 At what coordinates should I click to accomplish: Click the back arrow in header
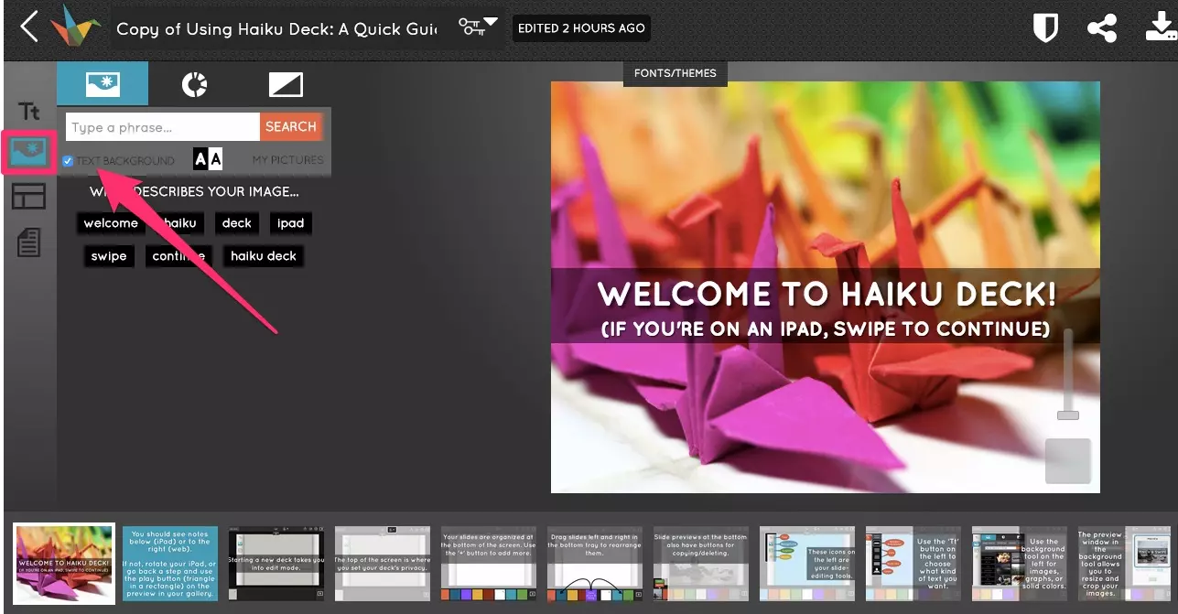28,27
